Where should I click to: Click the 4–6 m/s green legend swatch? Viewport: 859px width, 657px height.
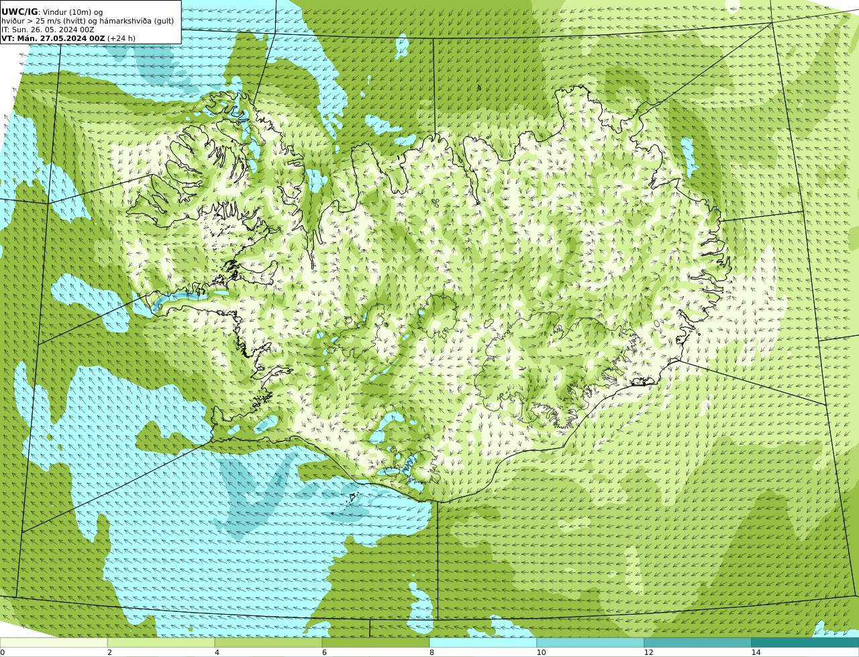coord(268,642)
